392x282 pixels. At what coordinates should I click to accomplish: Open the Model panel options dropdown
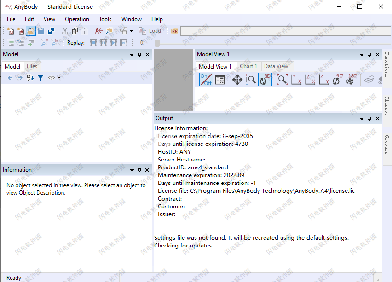click(132, 54)
